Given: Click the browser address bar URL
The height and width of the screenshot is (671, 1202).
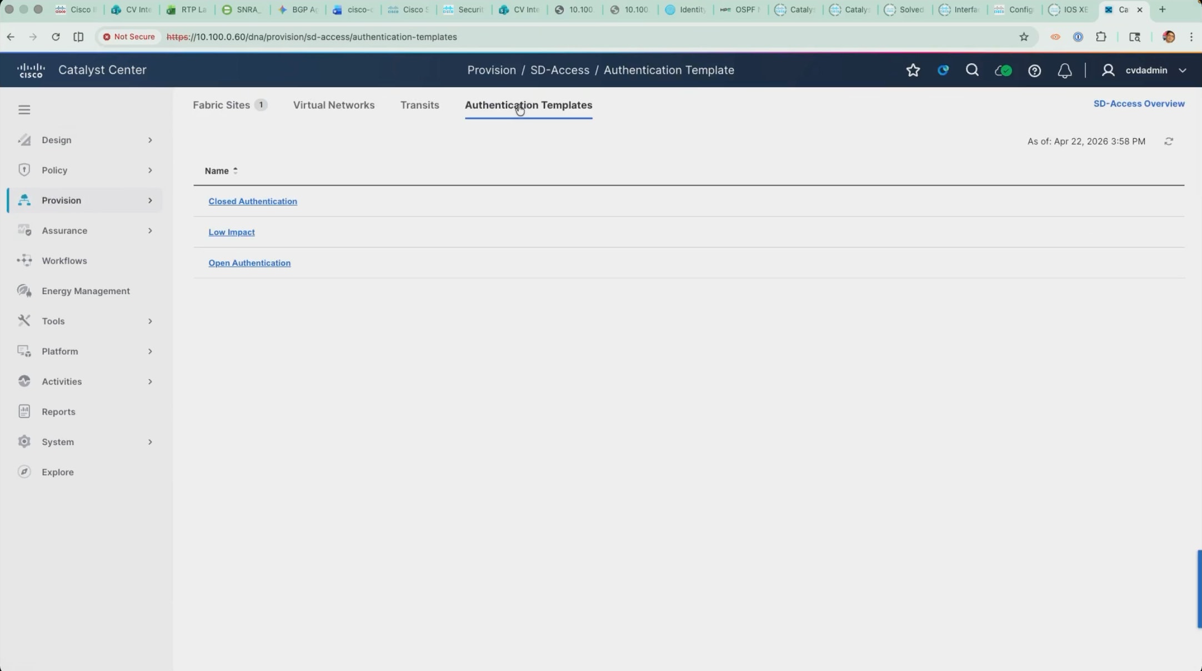Looking at the screenshot, I should coord(312,37).
